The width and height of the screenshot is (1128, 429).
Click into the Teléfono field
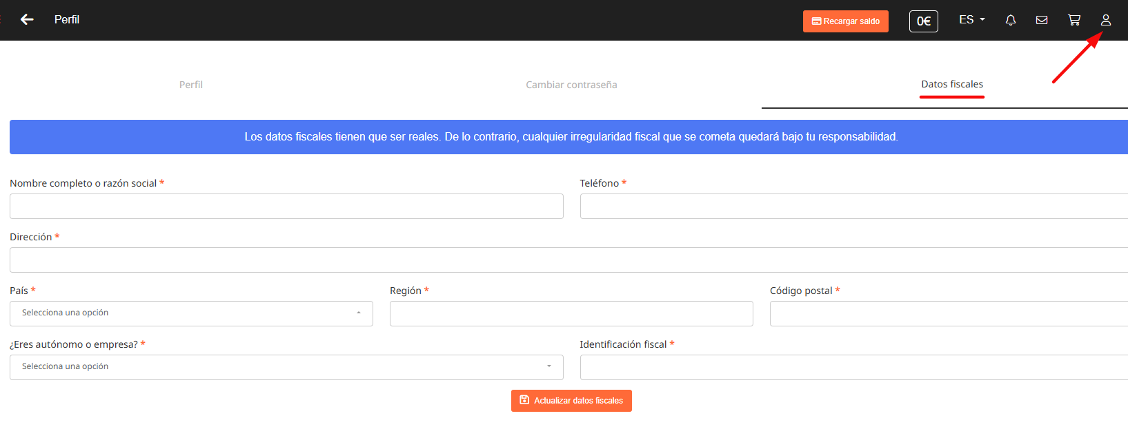(x=853, y=206)
